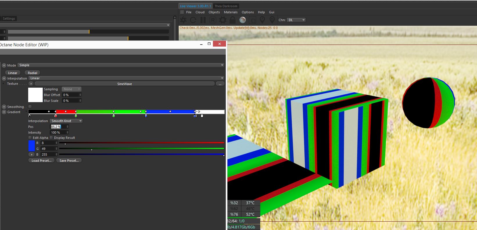This screenshot has height=230, width=477.
Task: Select the black gradient color knot
Action: [29, 116]
